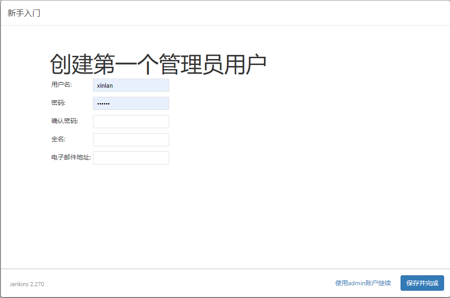Select the xinlan text inside username field
Screen dimensions: 450x298
(x=104, y=85)
